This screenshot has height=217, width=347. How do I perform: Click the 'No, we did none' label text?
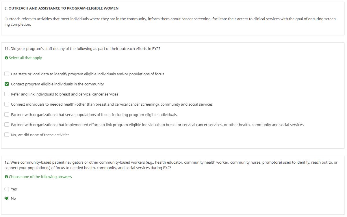tap(40, 135)
